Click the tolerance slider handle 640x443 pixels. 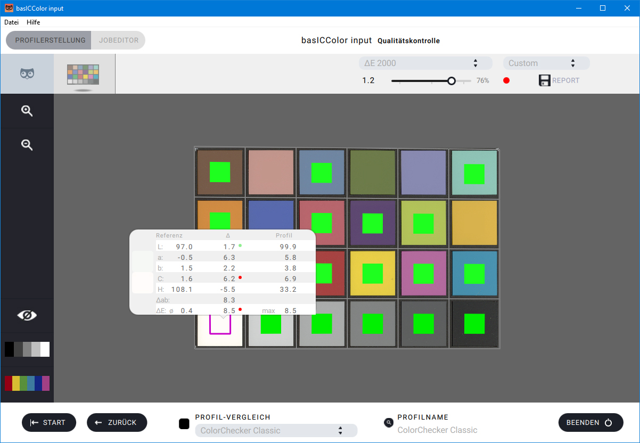(x=452, y=81)
